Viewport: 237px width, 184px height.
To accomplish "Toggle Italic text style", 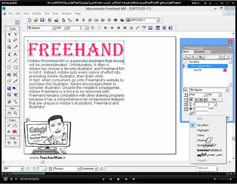I will pos(99,28).
